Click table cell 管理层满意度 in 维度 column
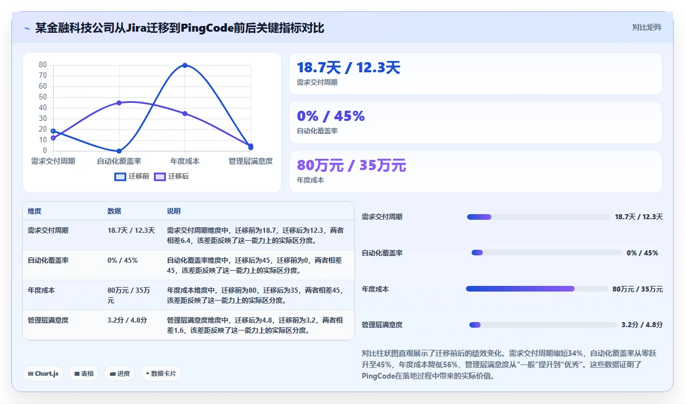The image size is (685, 404). [48, 320]
